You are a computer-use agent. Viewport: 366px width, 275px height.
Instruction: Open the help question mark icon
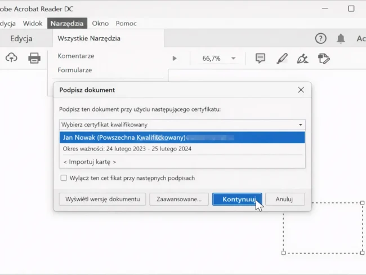point(321,38)
